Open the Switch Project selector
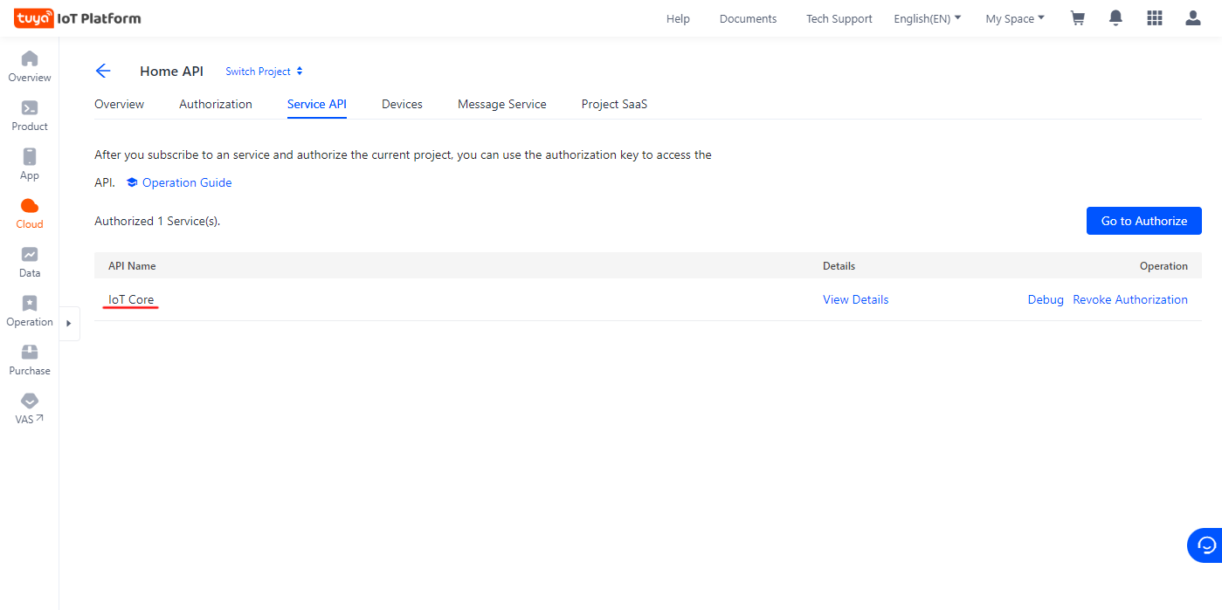Viewport: 1222px width, 610px height. [x=264, y=72]
